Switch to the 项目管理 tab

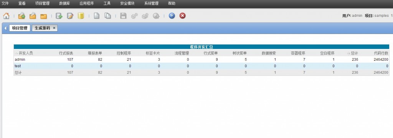(20, 28)
